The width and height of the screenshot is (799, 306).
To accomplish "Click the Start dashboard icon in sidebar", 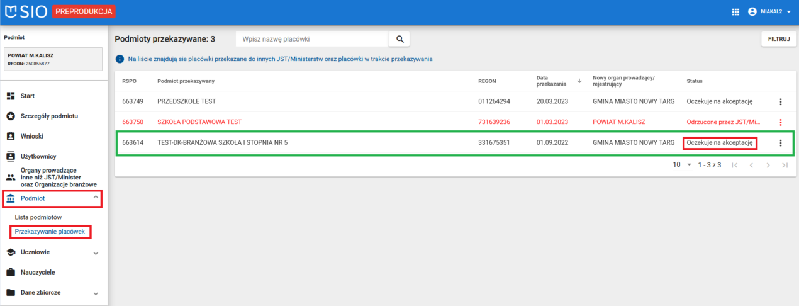I will (11, 96).
